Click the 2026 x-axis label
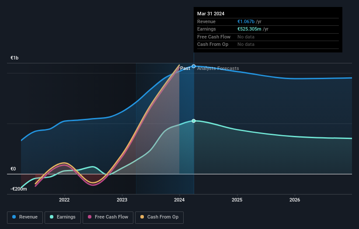This screenshot has width=359, height=229. pyautogui.click(x=295, y=200)
